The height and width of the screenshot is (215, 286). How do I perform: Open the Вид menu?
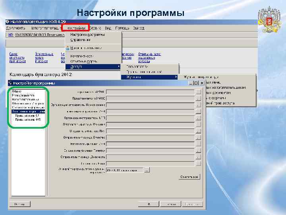point(108,28)
